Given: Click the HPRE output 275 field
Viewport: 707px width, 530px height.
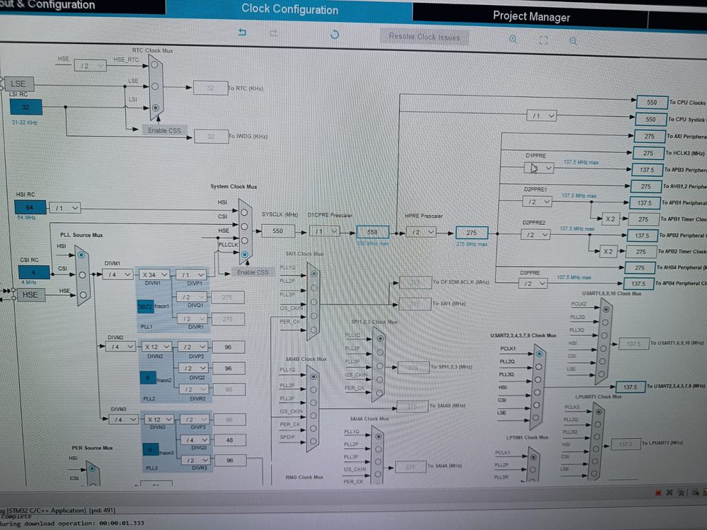Looking at the screenshot, I should tap(471, 233).
